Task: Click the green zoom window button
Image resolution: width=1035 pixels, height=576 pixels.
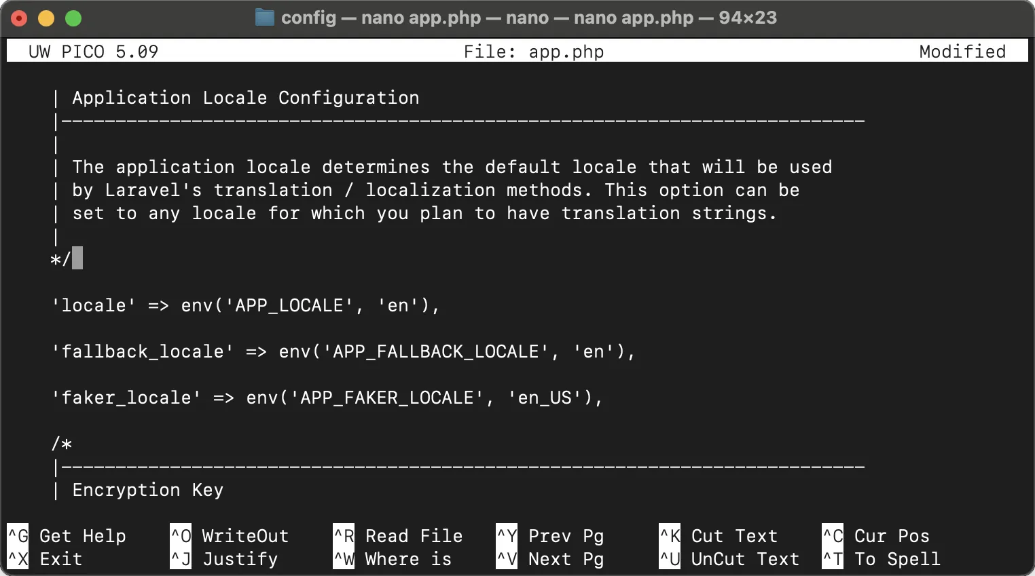Action: coord(73,18)
